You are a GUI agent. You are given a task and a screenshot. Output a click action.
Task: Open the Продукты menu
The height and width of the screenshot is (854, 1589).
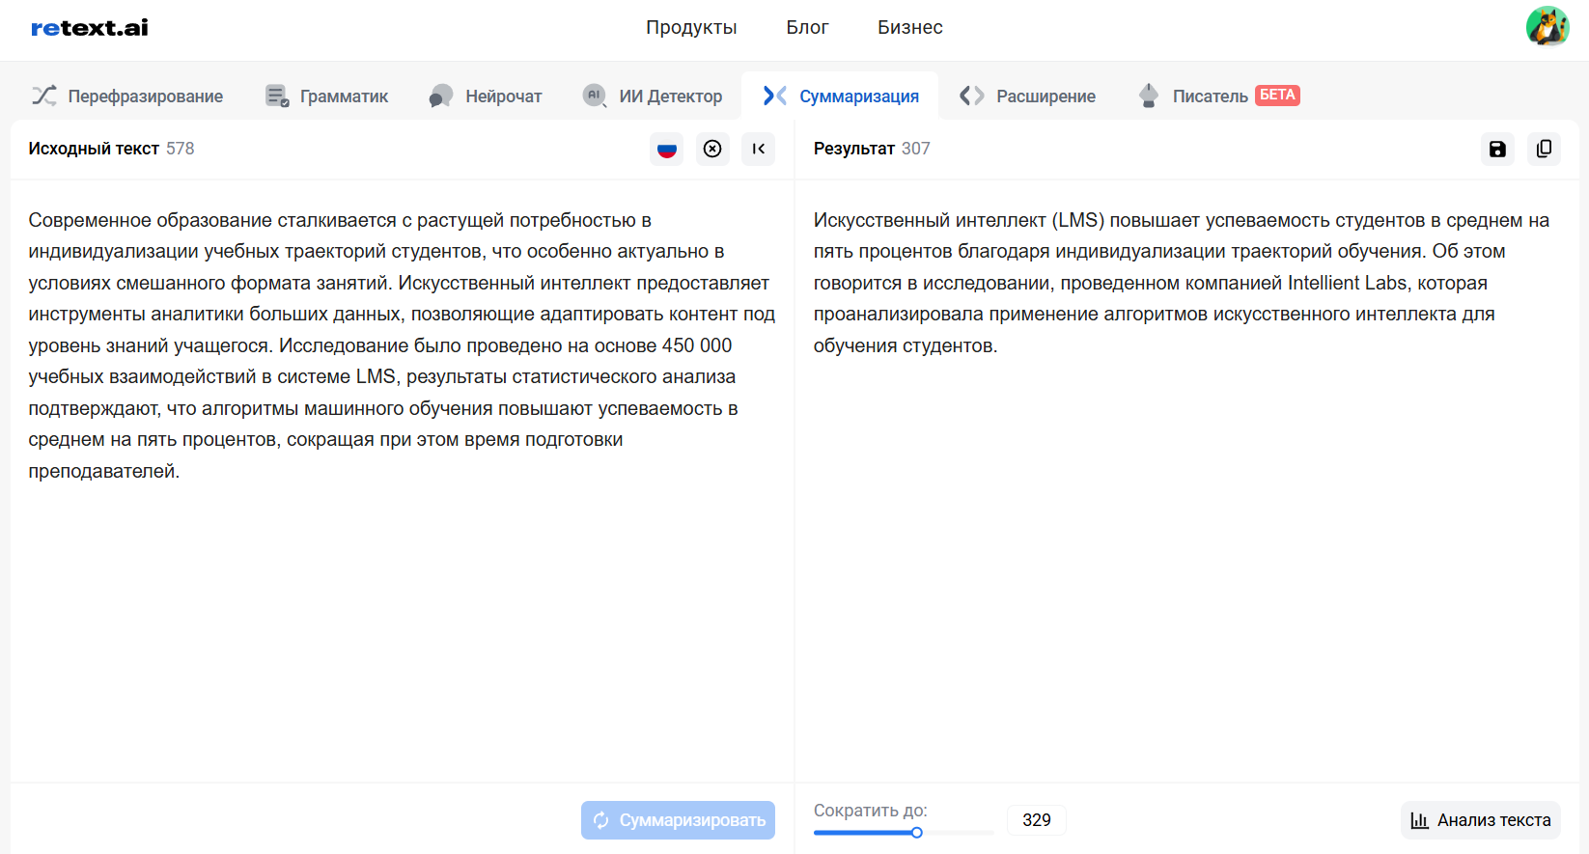(x=691, y=28)
